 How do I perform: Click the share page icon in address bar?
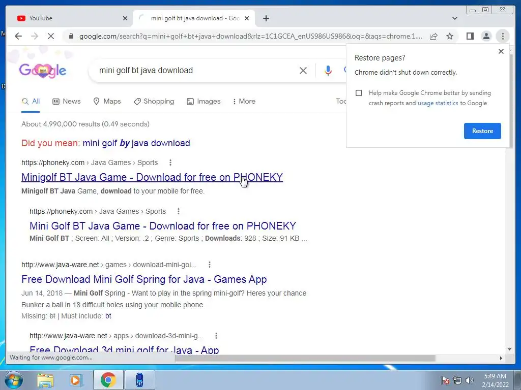click(433, 36)
